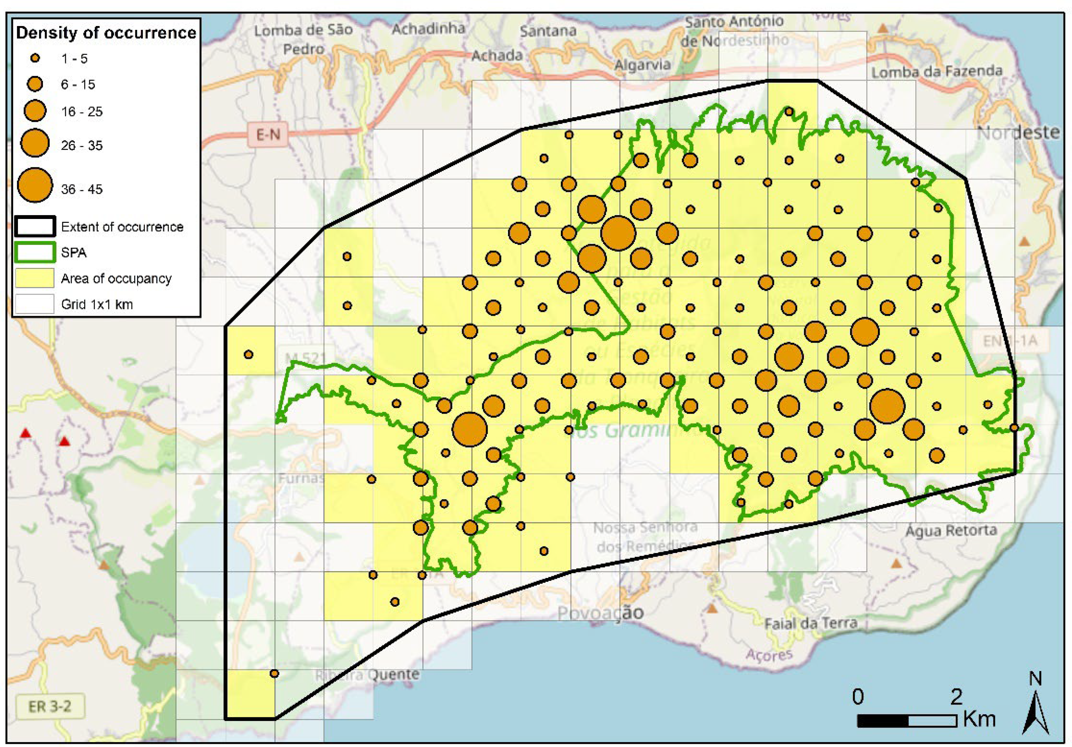Click the Água Retorta place label

(951, 531)
